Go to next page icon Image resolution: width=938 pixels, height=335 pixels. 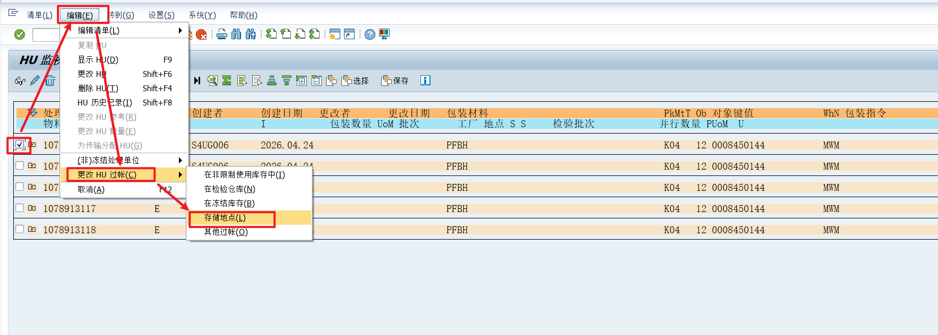coord(300,34)
